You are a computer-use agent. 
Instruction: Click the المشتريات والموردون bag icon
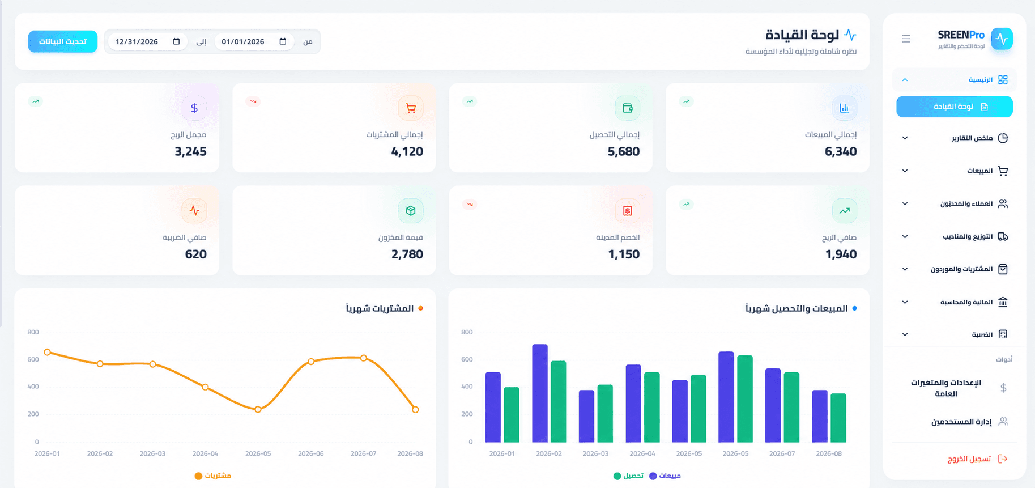coord(1003,269)
